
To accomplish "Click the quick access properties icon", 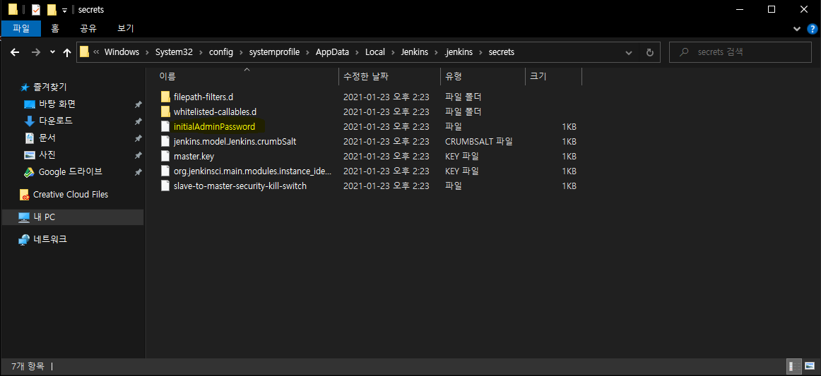I will pos(35,9).
